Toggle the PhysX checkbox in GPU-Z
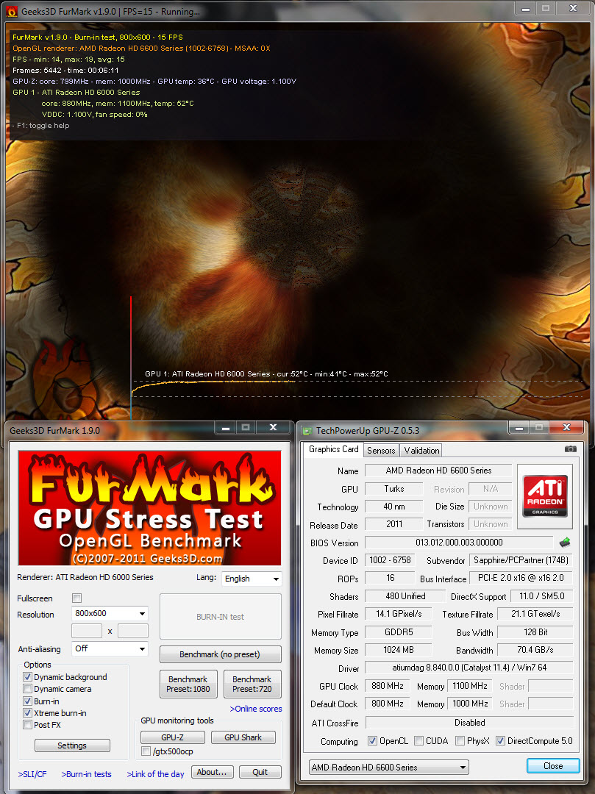The height and width of the screenshot is (794, 595). coord(460,741)
